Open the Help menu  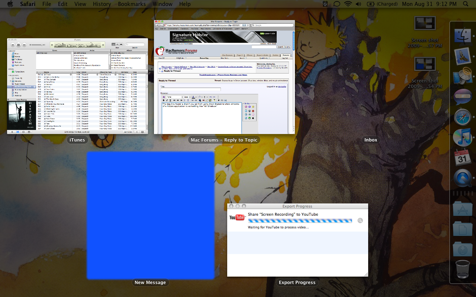pos(185,4)
